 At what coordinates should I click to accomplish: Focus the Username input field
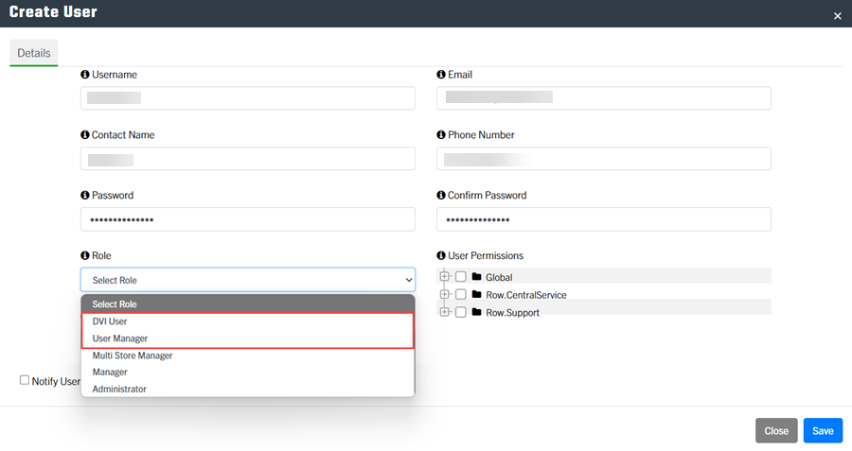tap(248, 98)
